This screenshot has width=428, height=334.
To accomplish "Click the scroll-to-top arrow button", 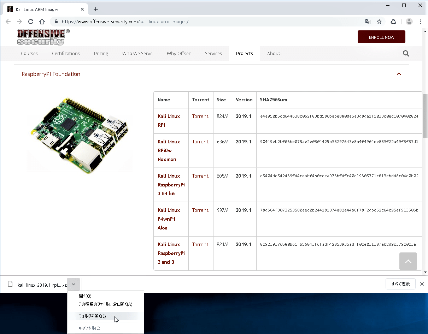I will point(408,261).
